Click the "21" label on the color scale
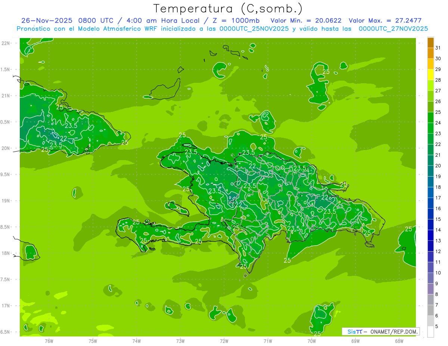Image resolution: width=448 pixels, height=346 pixels. tap(438, 155)
